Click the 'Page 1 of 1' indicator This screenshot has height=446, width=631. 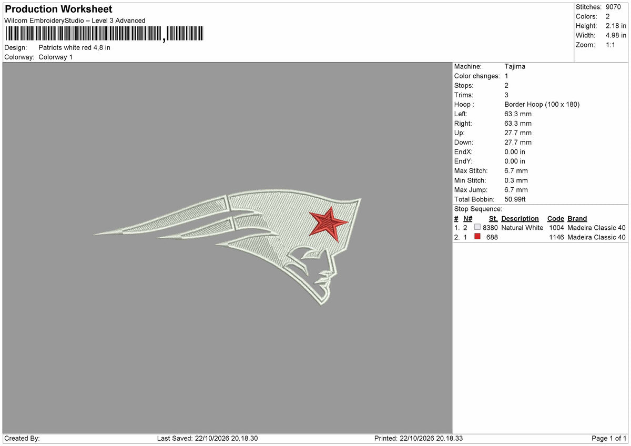point(609,438)
